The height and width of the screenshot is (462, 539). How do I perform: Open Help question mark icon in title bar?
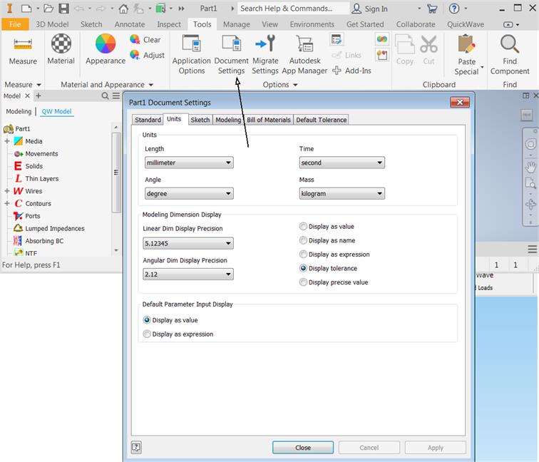click(454, 9)
